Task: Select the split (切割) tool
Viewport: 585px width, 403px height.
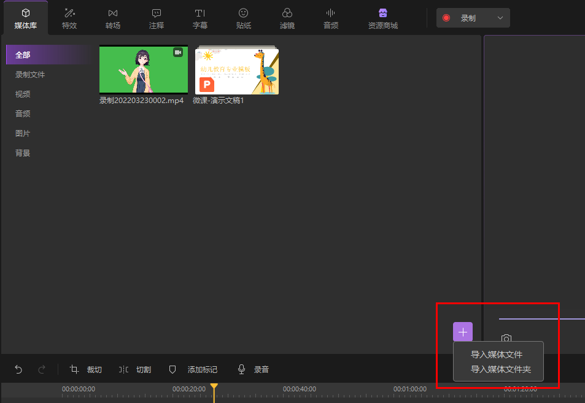Action: [x=134, y=369]
